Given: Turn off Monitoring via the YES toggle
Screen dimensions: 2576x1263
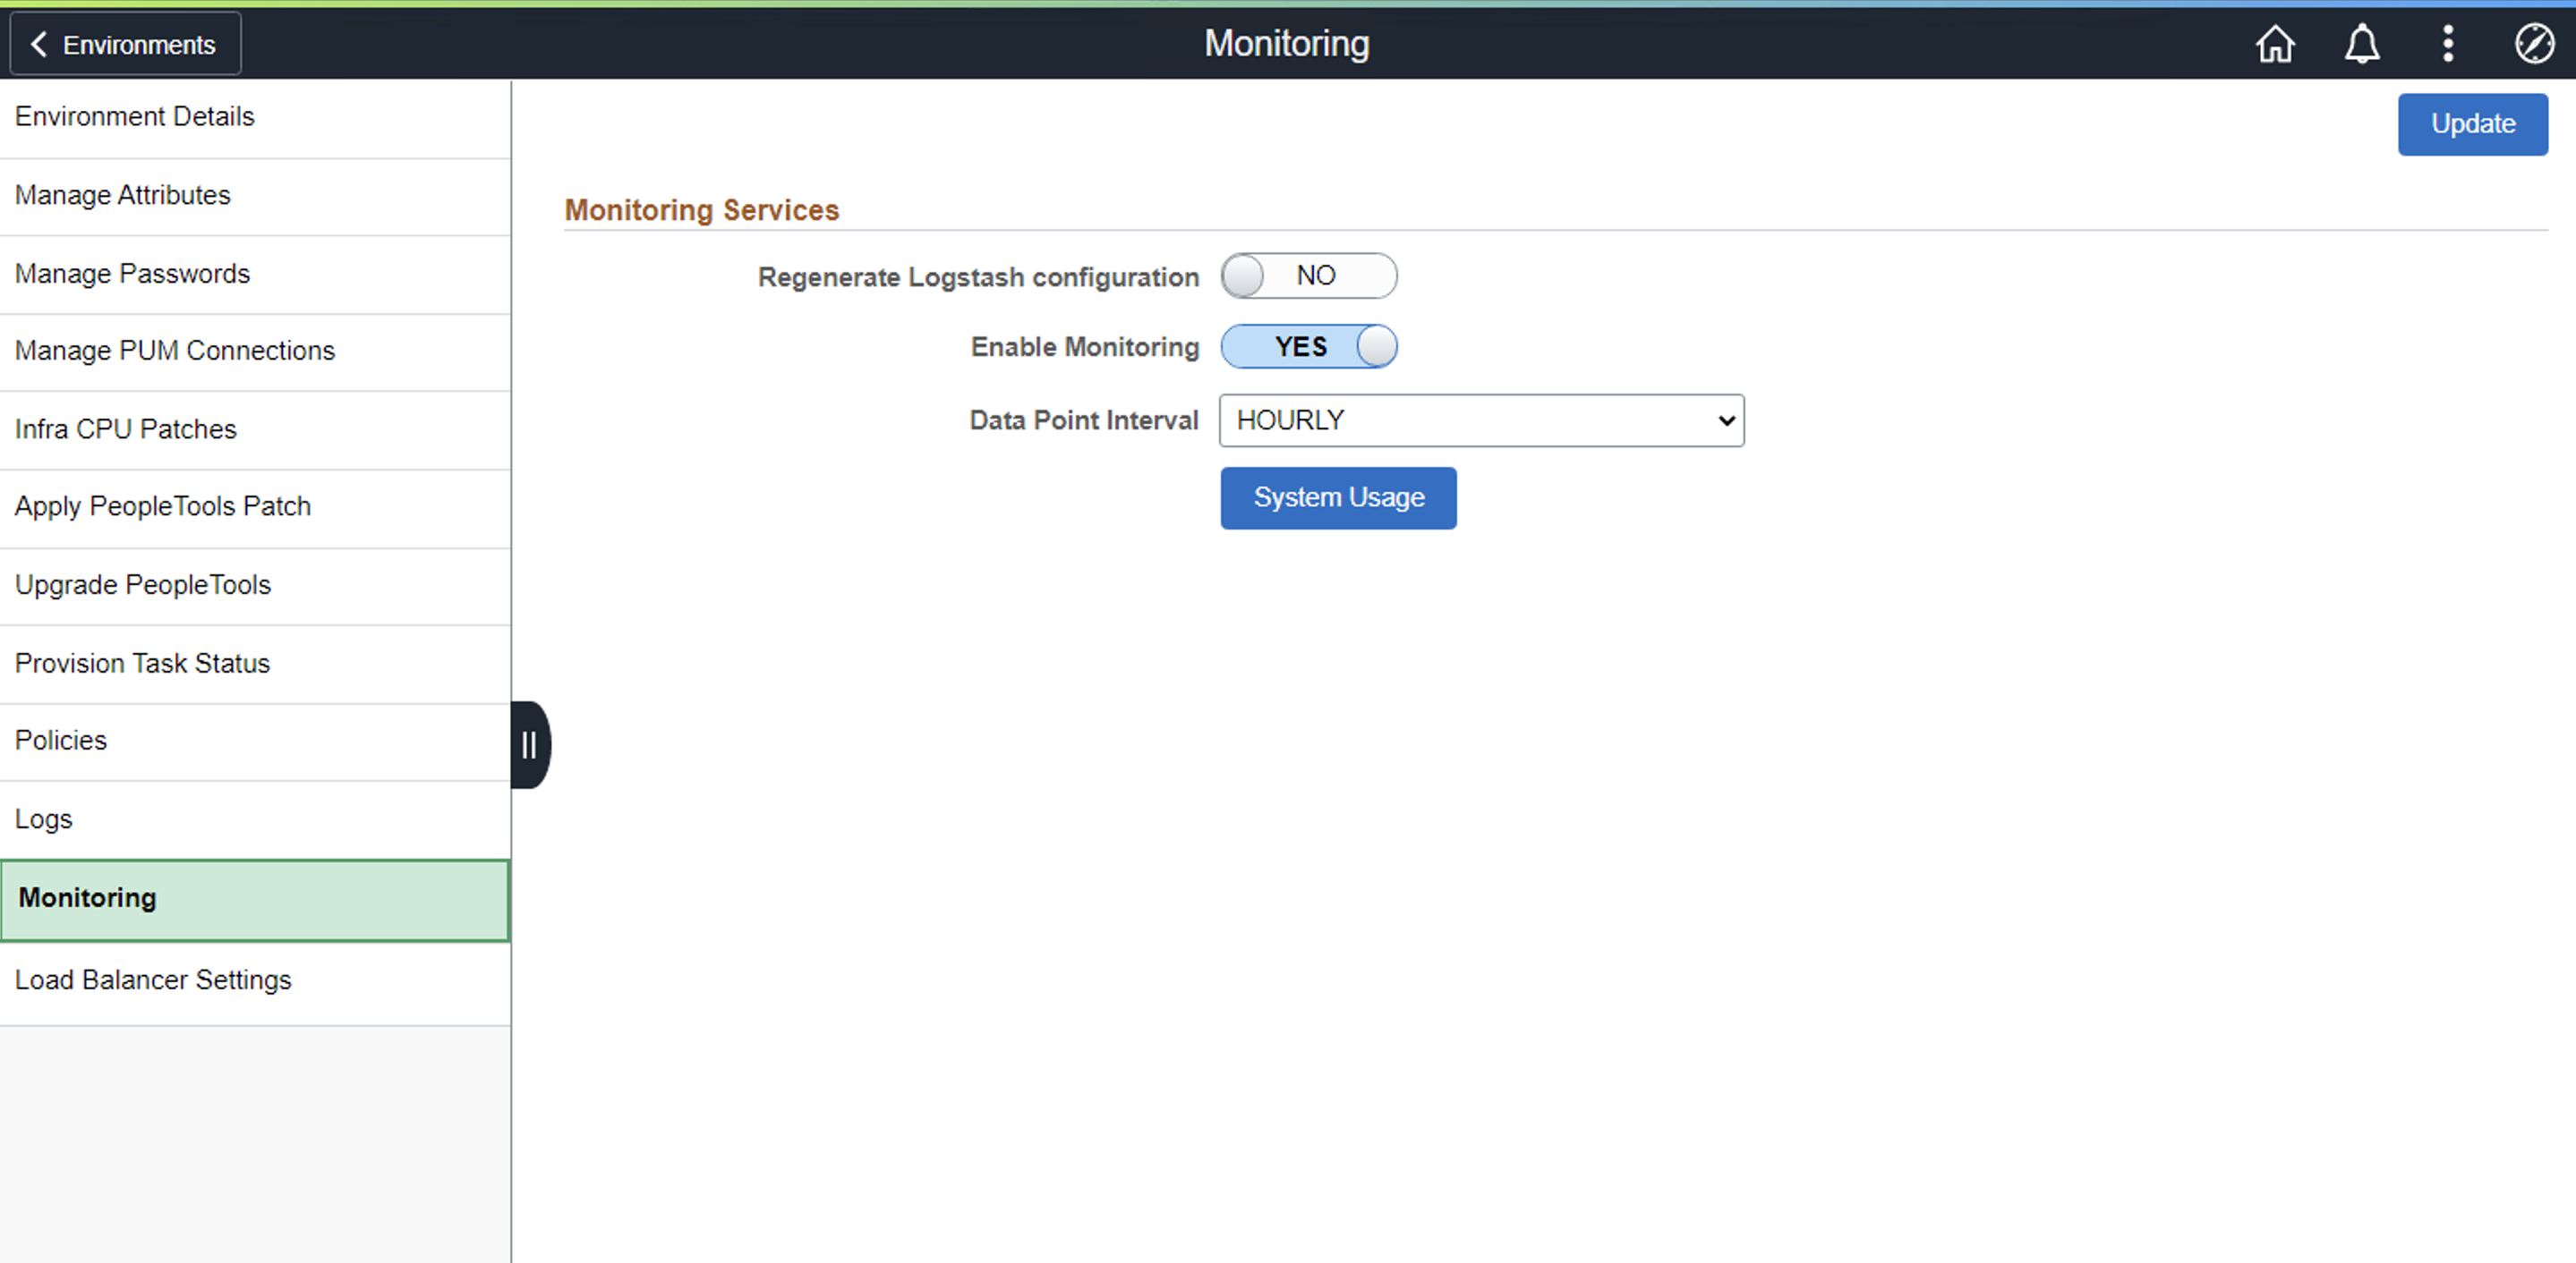Looking at the screenshot, I should pyautogui.click(x=1309, y=346).
